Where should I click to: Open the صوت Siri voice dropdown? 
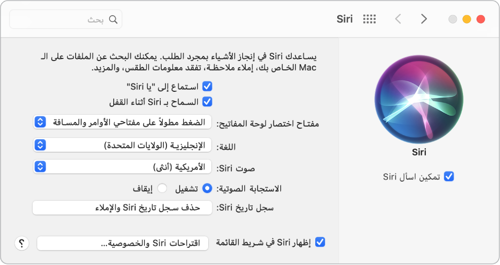[123, 167]
